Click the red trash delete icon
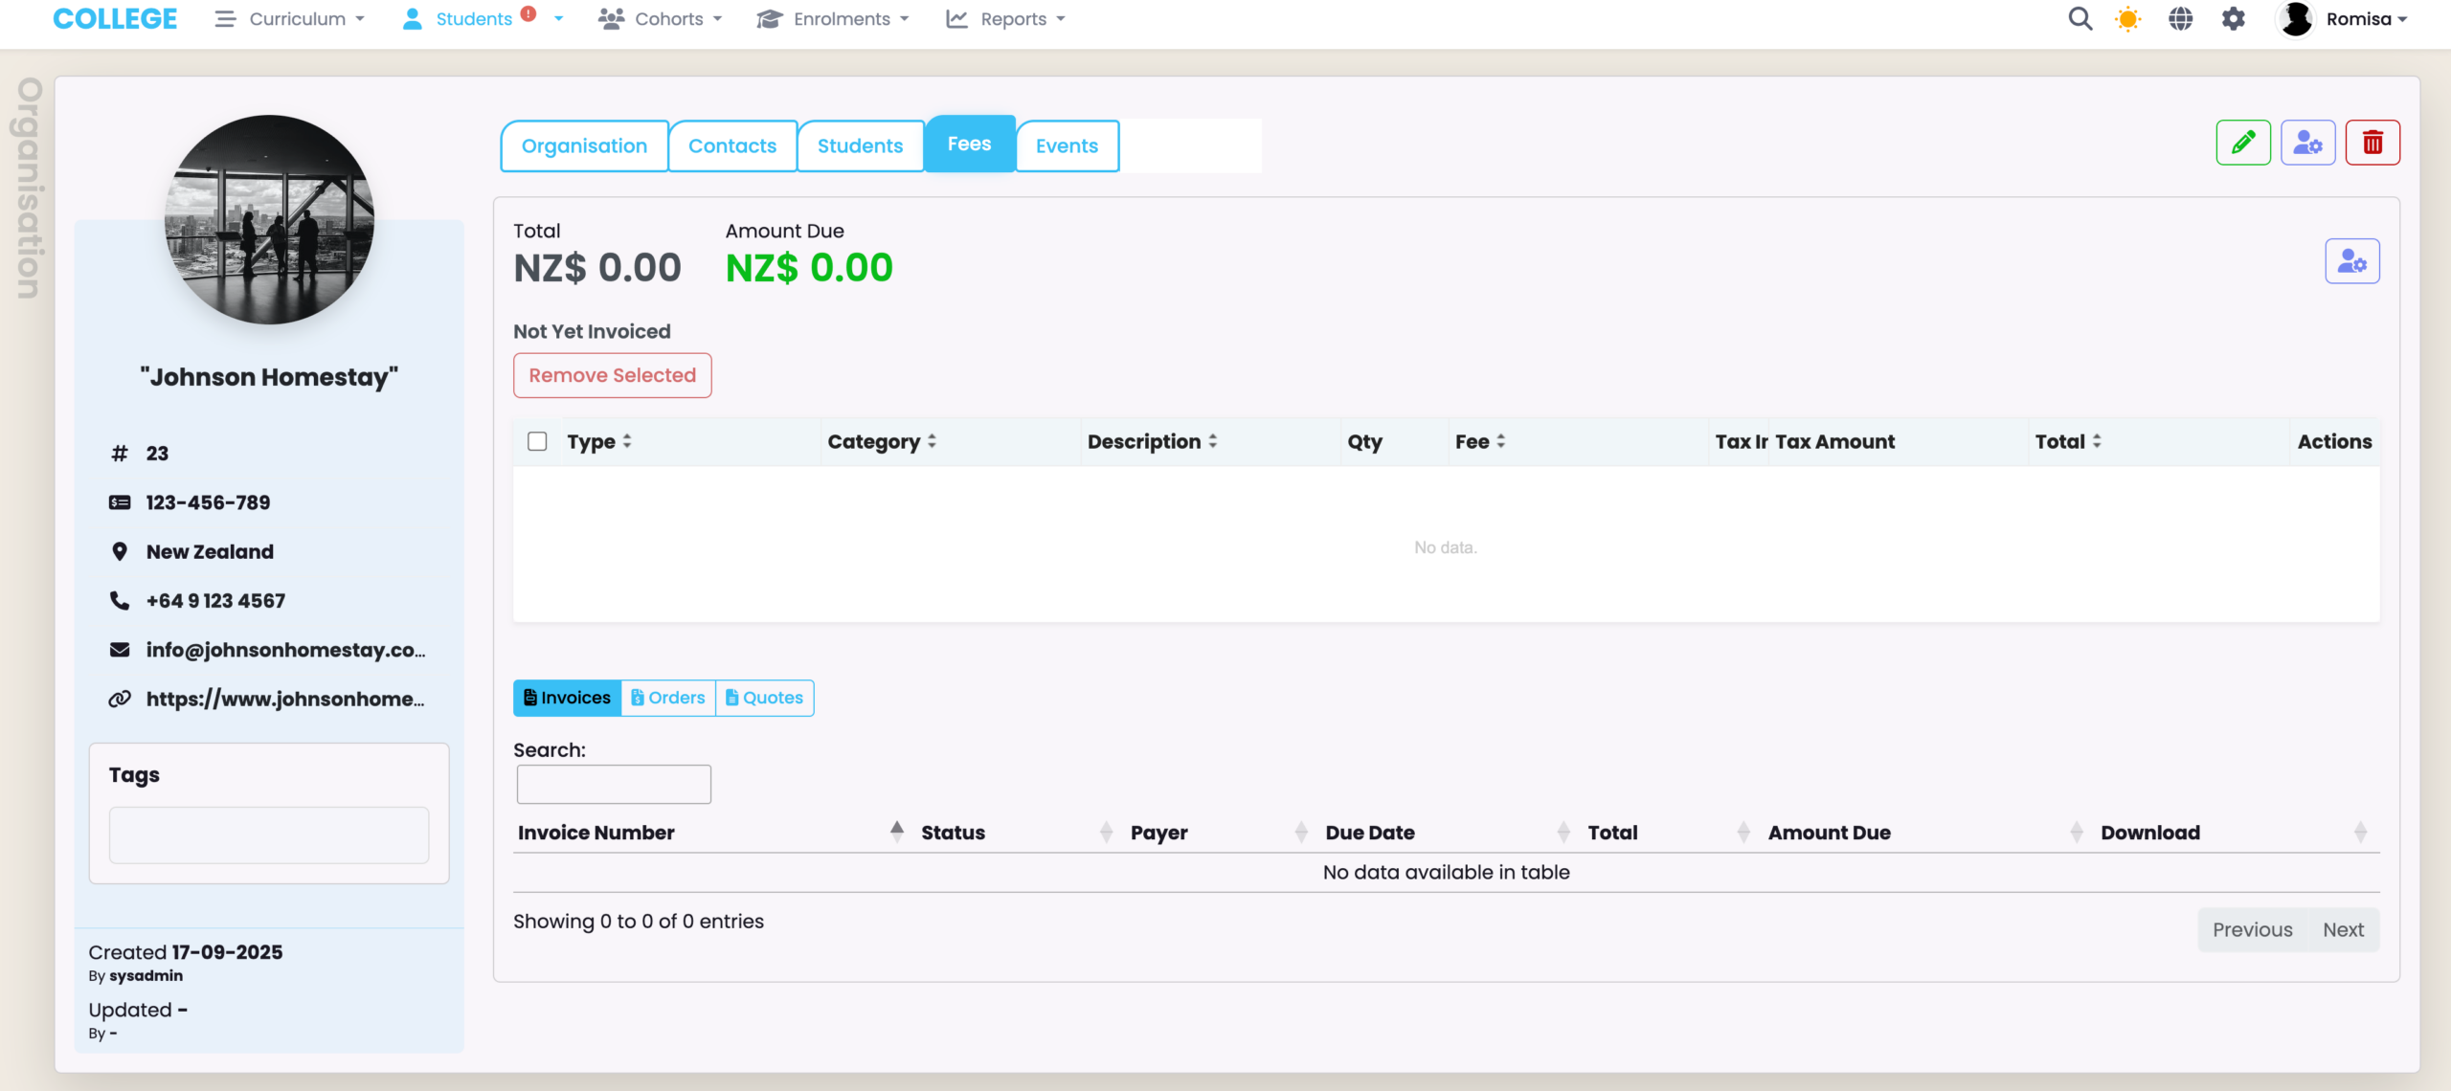The width and height of the screenshot is (2451, 1091). click(2372, 144)
